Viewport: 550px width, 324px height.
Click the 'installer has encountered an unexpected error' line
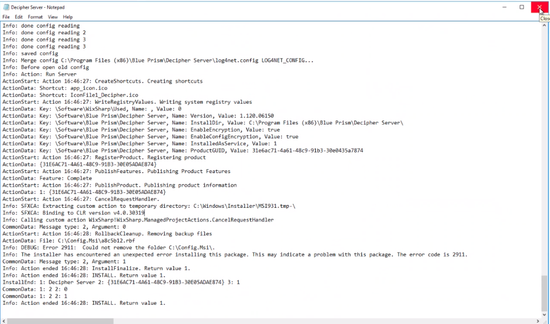coord(235,255)
